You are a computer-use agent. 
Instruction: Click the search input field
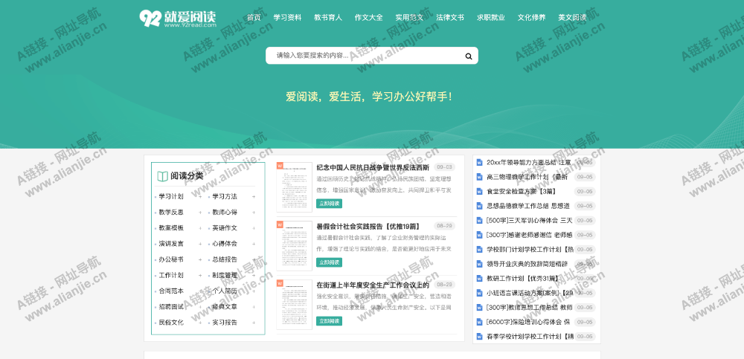tap(365, 56)
